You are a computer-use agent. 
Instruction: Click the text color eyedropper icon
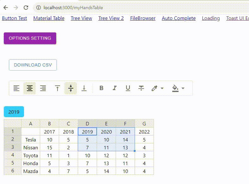154,88
